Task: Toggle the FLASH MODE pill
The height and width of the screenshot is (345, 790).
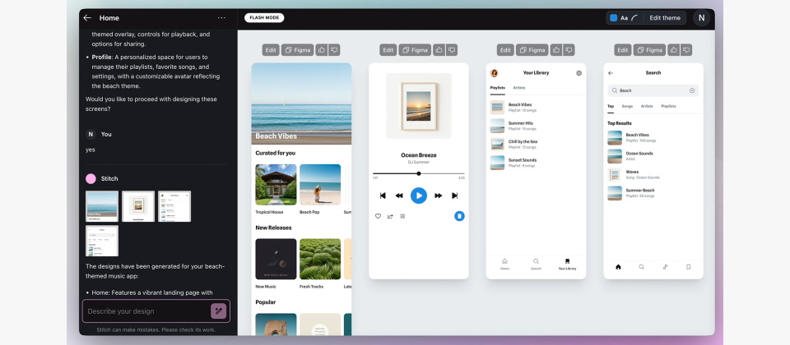Action: click(x=264, y=17)
